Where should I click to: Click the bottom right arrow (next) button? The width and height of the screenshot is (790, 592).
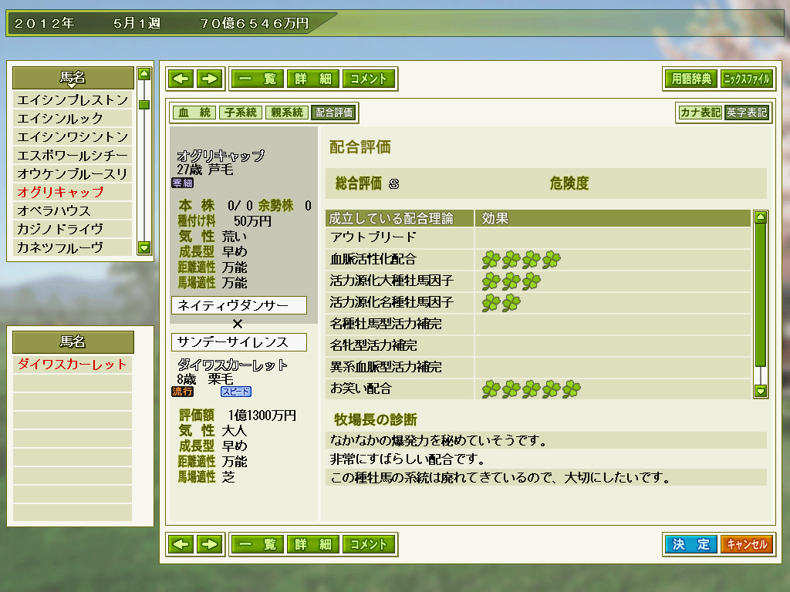[x=209, y=544]
